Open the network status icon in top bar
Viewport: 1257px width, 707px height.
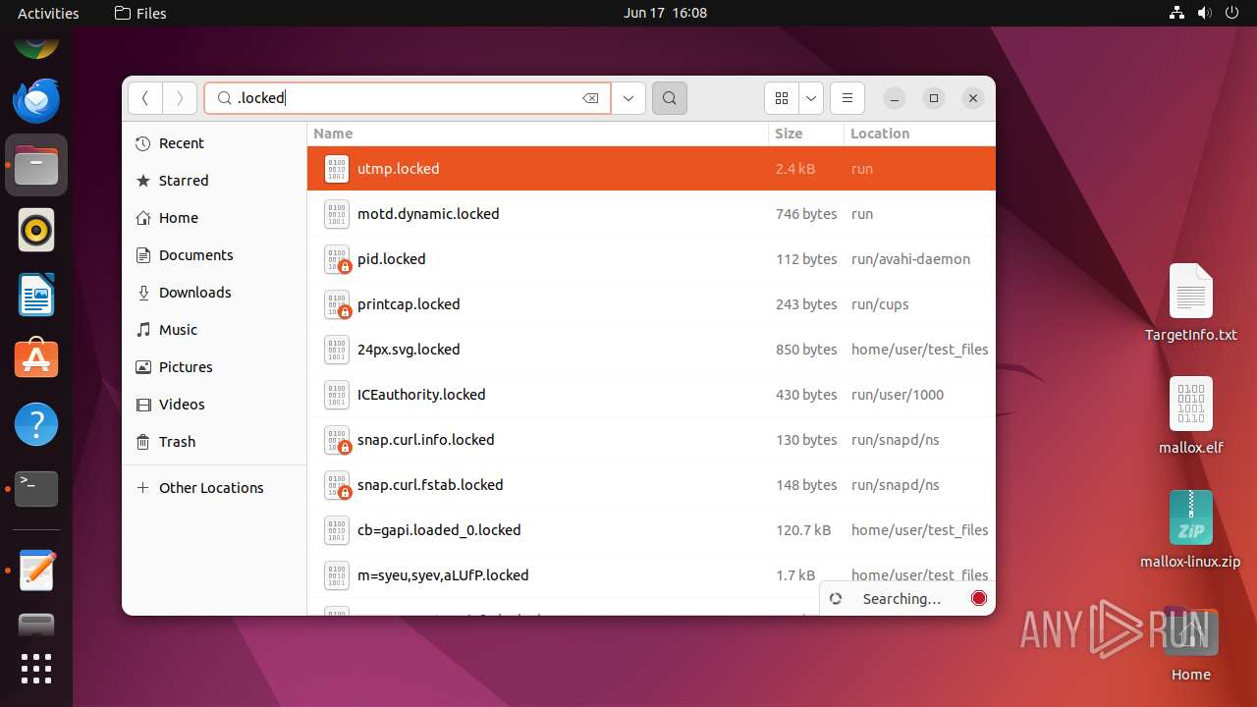1177,13
